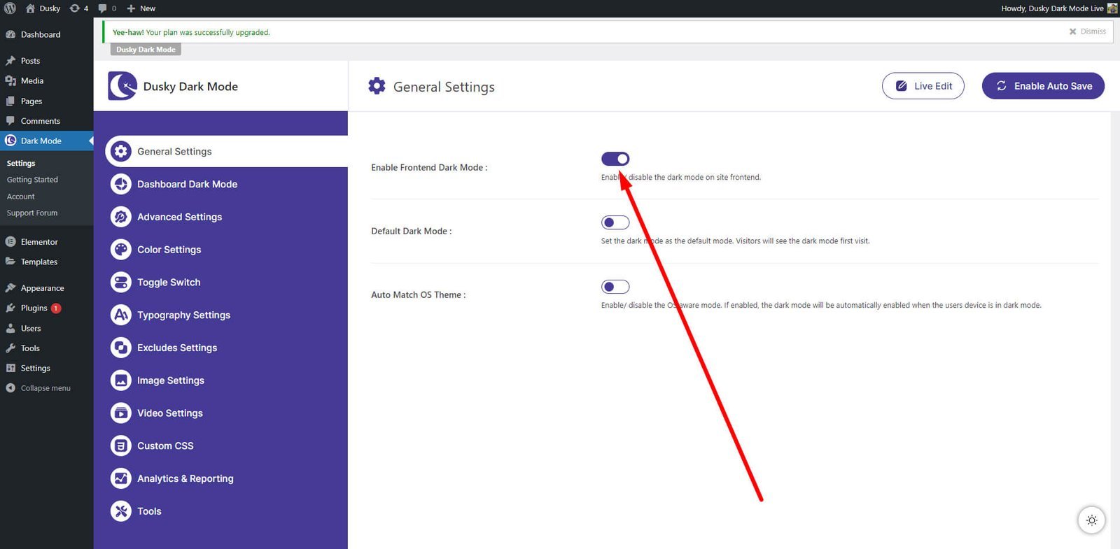Click the Analytics & Reporting chart icon
The height and width of the screenshot is (549, 1120).
click(x=121, y=478)
